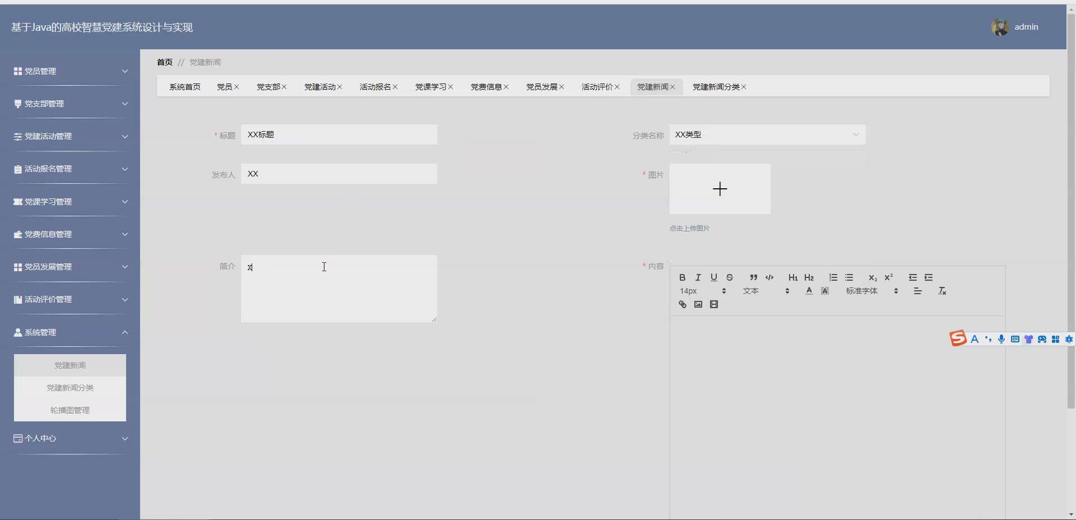Increase indent in editor

[x=929, y=277]
